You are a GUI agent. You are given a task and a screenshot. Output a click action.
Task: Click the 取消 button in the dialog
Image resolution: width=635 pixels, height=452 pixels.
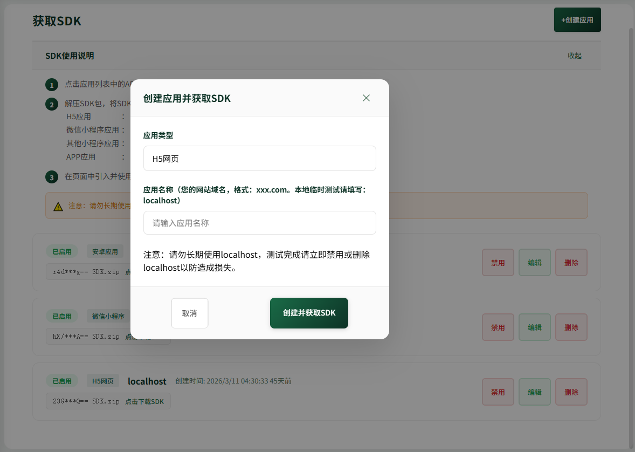(189, 313)
